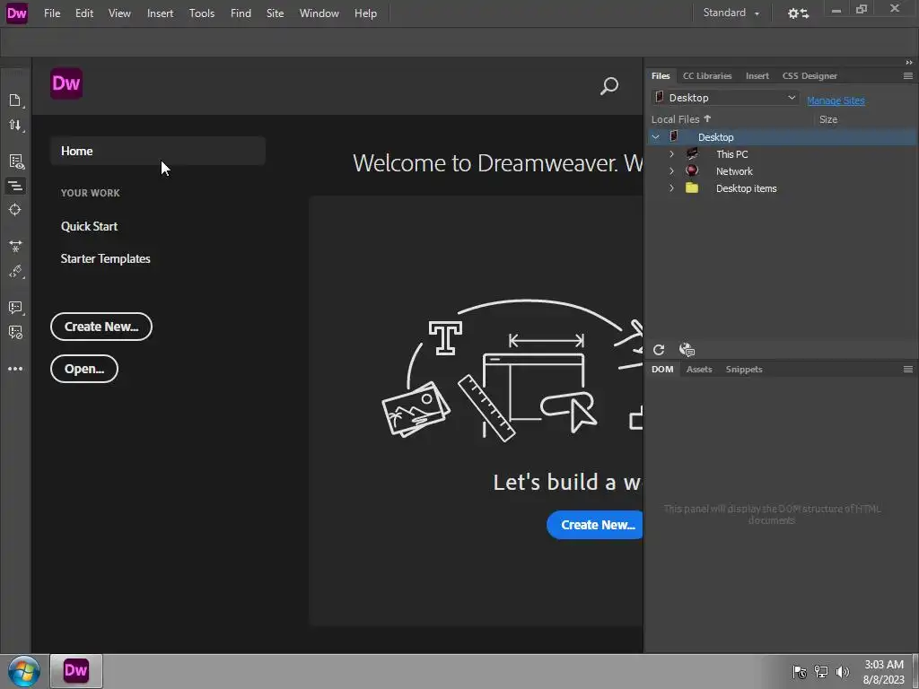Image resolution: width=919 pixels, height=689 pixels.
Task: Open the Site menu
Action: (x=275, y=13)
